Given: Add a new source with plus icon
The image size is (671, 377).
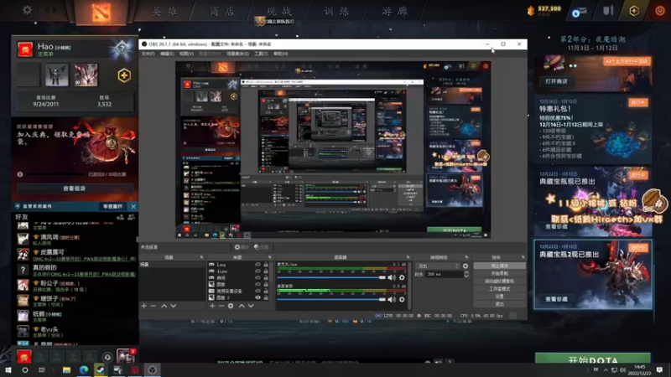Looking at the screenshot, I should [x=212, y=306].
